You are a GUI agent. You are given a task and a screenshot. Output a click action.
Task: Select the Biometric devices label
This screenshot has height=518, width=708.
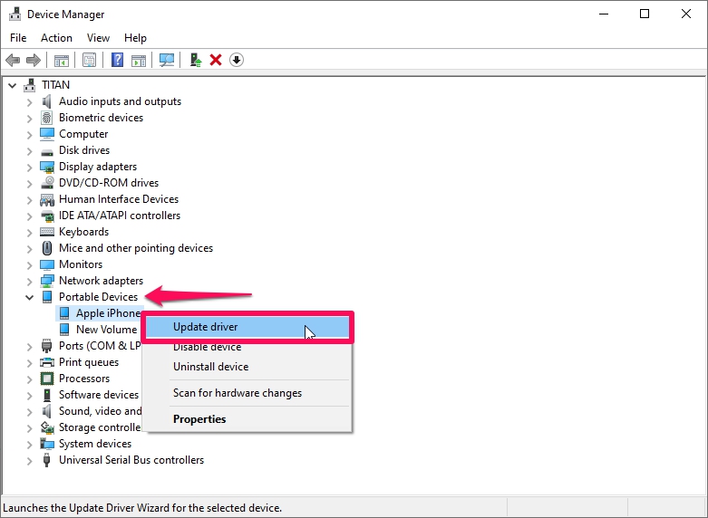(x=102, y=118)
